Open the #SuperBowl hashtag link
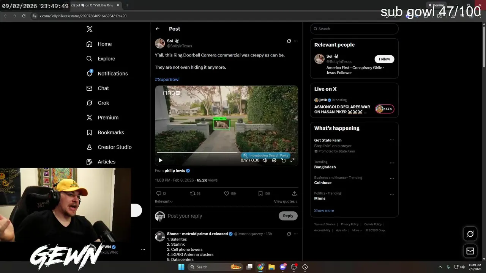The height and width of the screenshot is (273, 486). (167, 79)
